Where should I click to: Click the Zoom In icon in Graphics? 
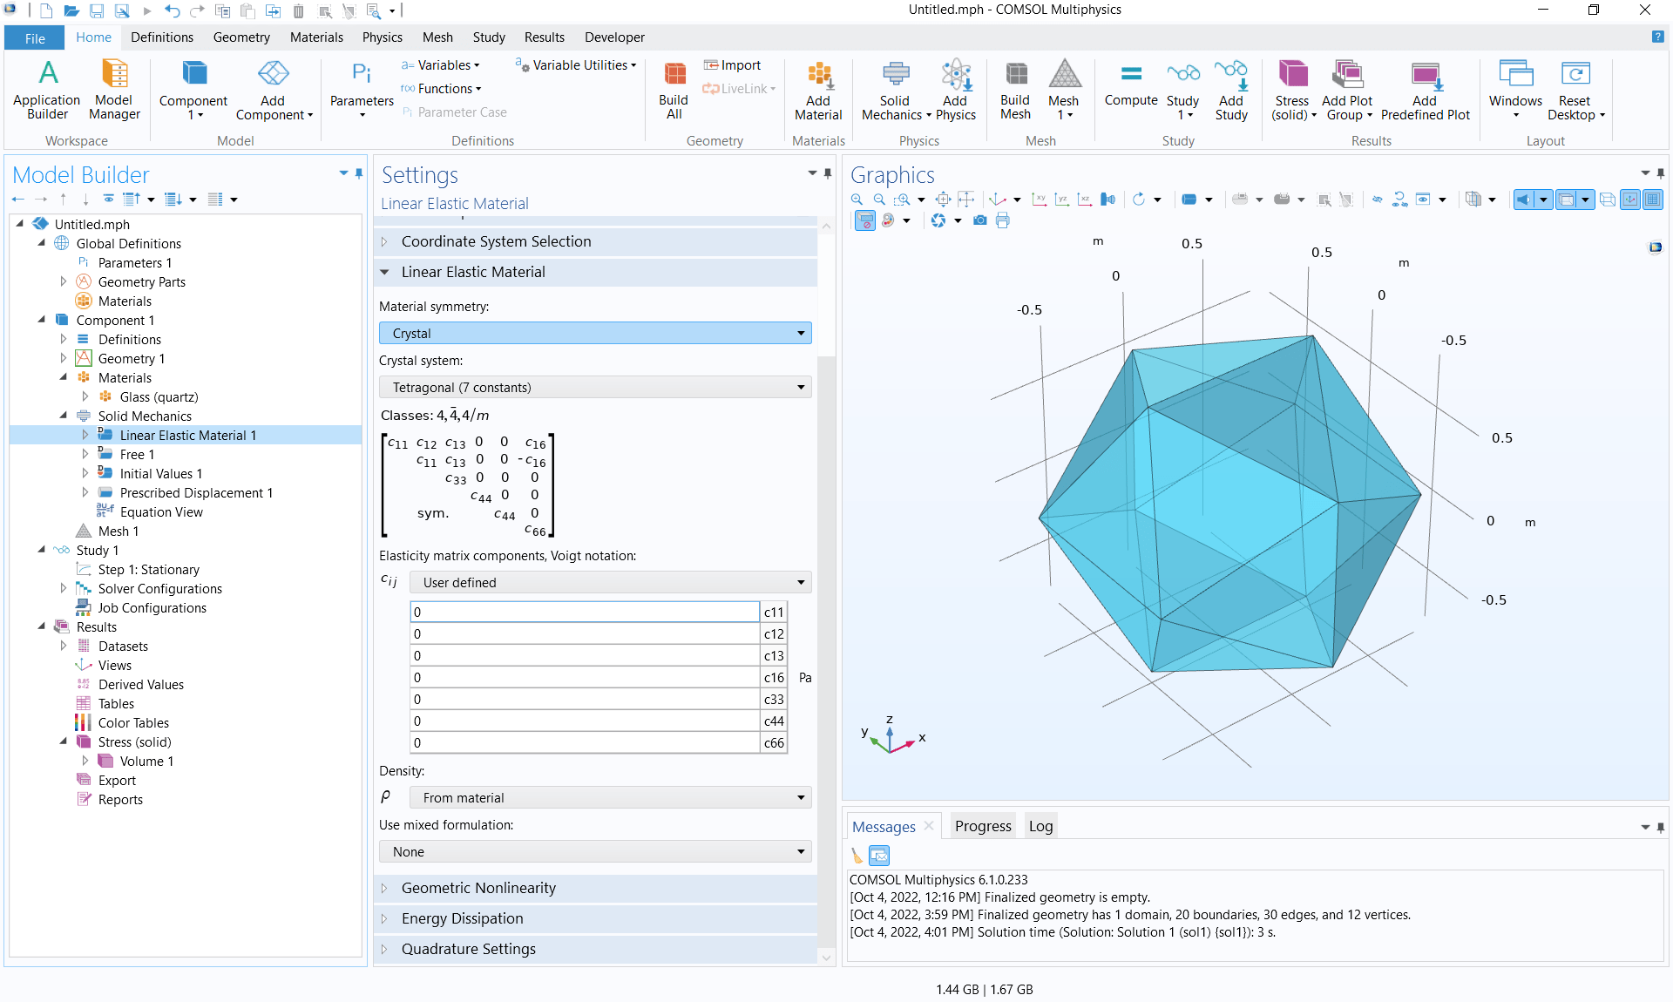click(x=857, y=200)
